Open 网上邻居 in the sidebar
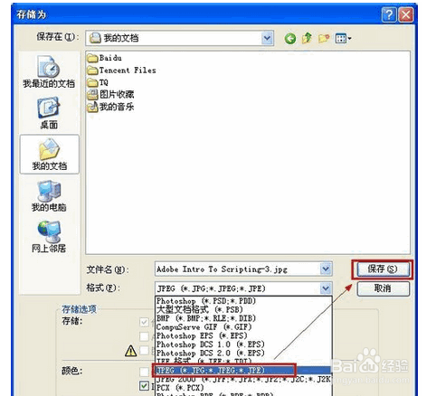436x396 pixels. pos(49,237)
